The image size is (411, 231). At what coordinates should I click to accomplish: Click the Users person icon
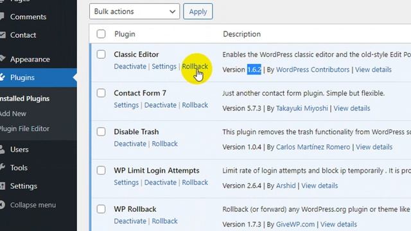tap(2, 150)
